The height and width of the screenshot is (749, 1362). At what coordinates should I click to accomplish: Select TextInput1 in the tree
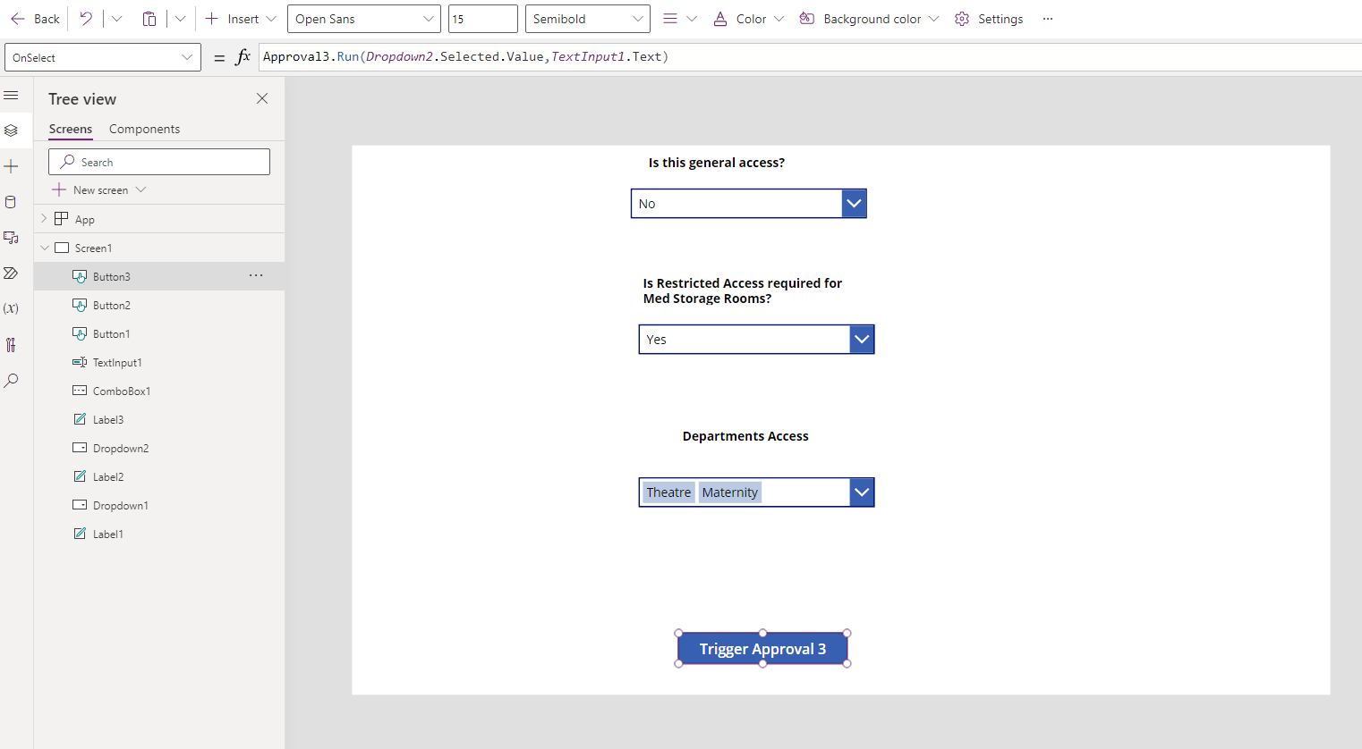tap(117, 363)
